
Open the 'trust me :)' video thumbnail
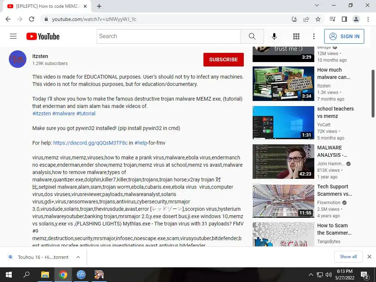tap(283, 54)
